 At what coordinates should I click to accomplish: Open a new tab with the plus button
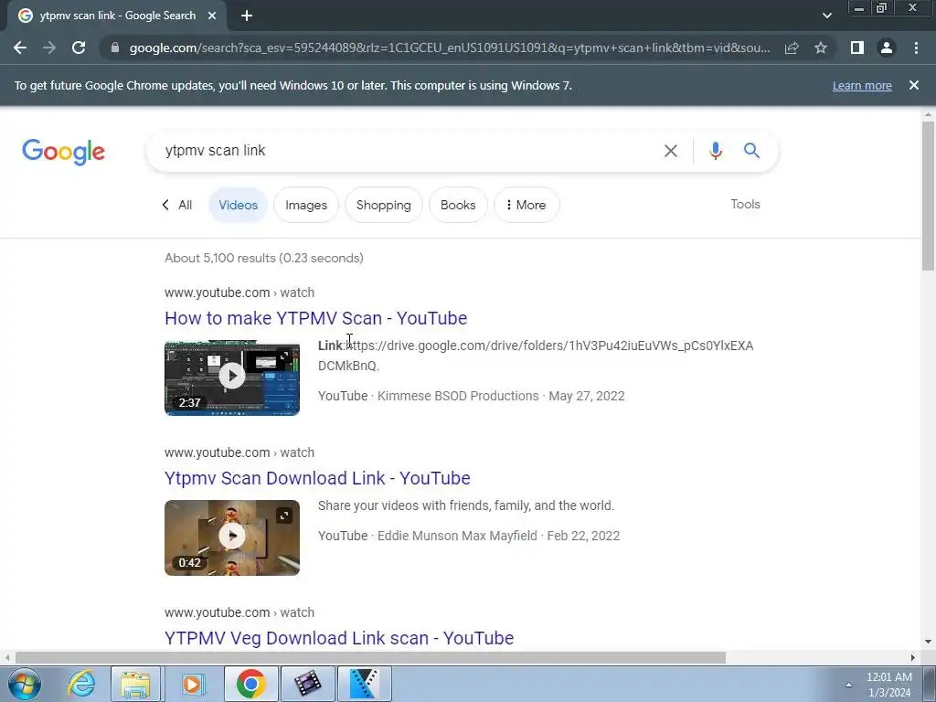pyautogui.click(x=247, y=16)
